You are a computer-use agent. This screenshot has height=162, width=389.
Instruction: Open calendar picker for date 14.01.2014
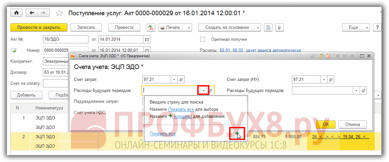tap(147, 39)
